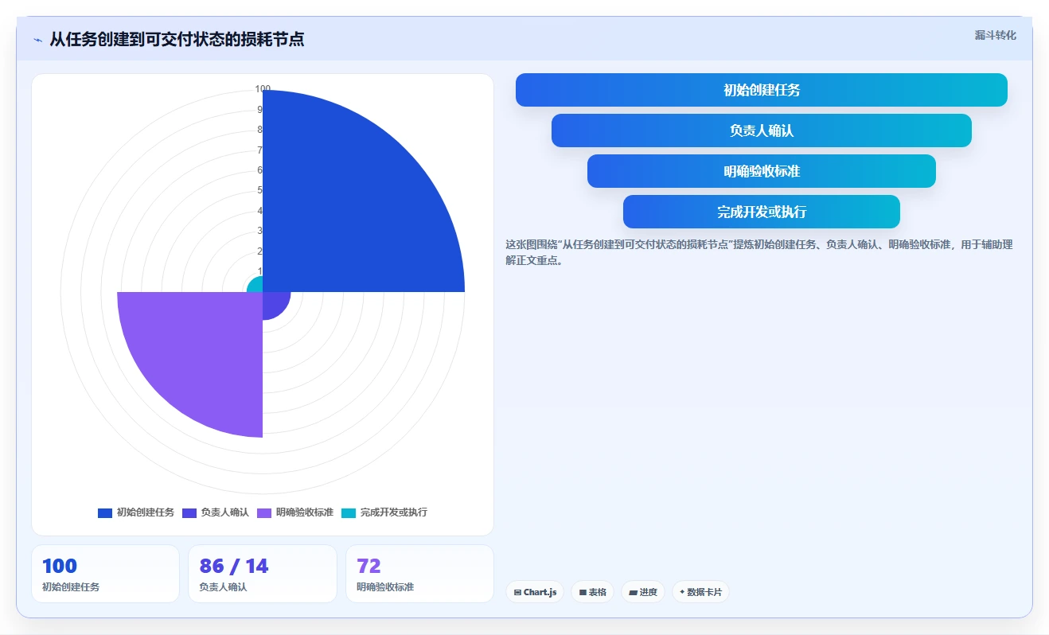Click the lightning icon beside the title
Image resolution: width=1049 pixels, height=635 pixels.
pyautogui.click(x=37, y=40)
